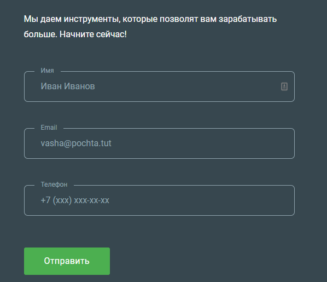Click the contact autofill icon in Имя field
Image resolution: width=327 pixels, height=282 pixels.
pyautogui.click(x=284, y=87)
